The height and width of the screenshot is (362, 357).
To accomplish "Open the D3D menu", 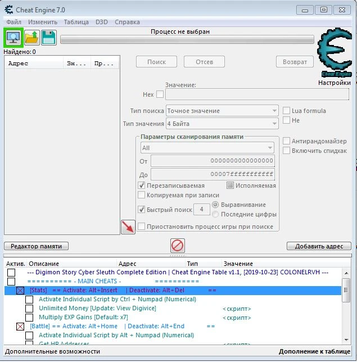I will tap(102, 22).
